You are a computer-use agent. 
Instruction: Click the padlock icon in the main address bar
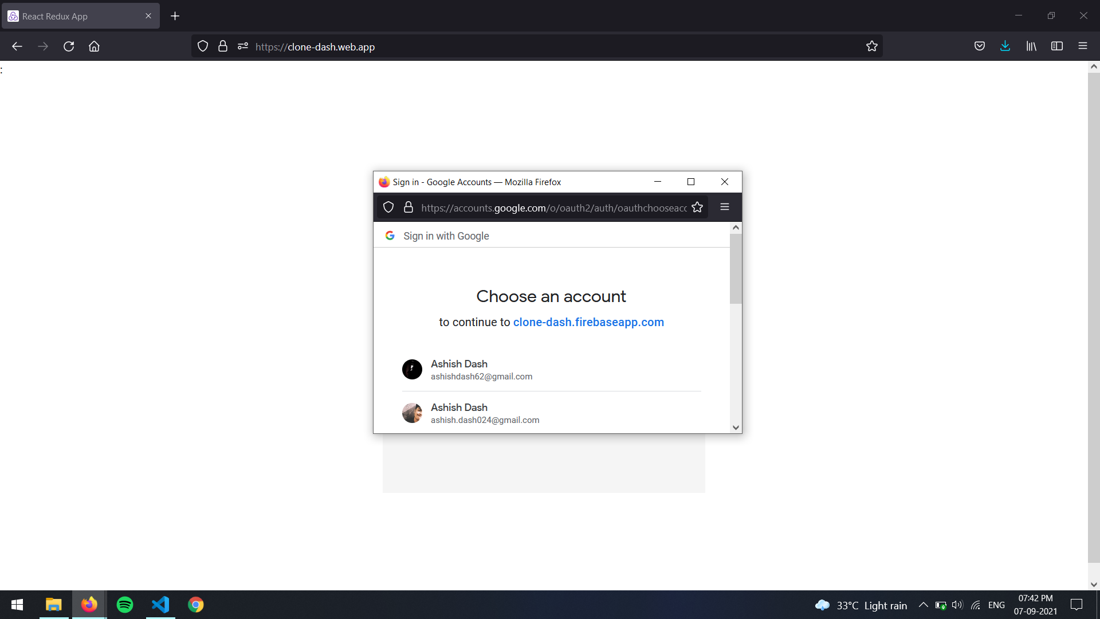point(223,46)
